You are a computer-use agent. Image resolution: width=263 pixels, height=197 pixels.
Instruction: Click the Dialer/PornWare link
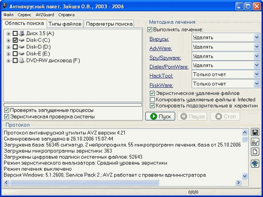tap(169, 67)
